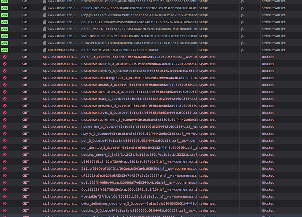Image resolution: width=302 pixels, height=217 pixels.
Task: Click the GET method cell on the d725229b5e row
Action: coord(26,175)
